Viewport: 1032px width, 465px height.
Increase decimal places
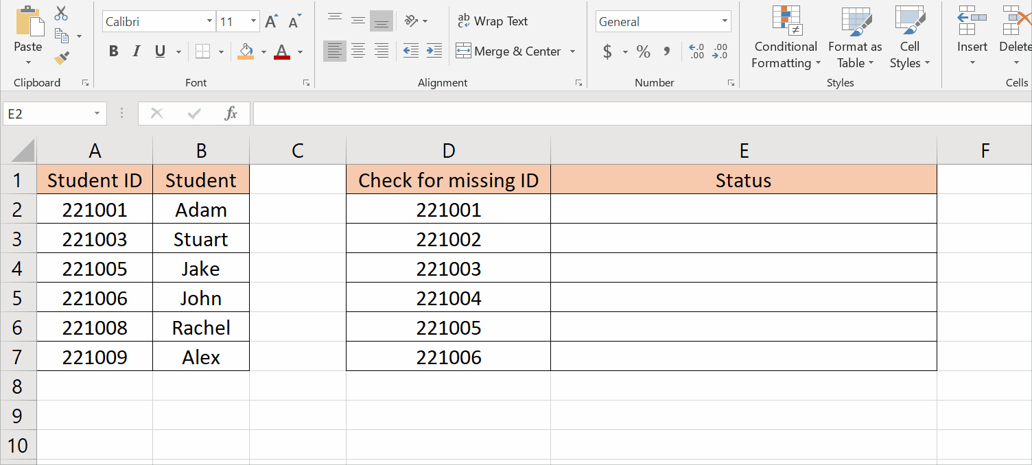click(x=695, y=51)
